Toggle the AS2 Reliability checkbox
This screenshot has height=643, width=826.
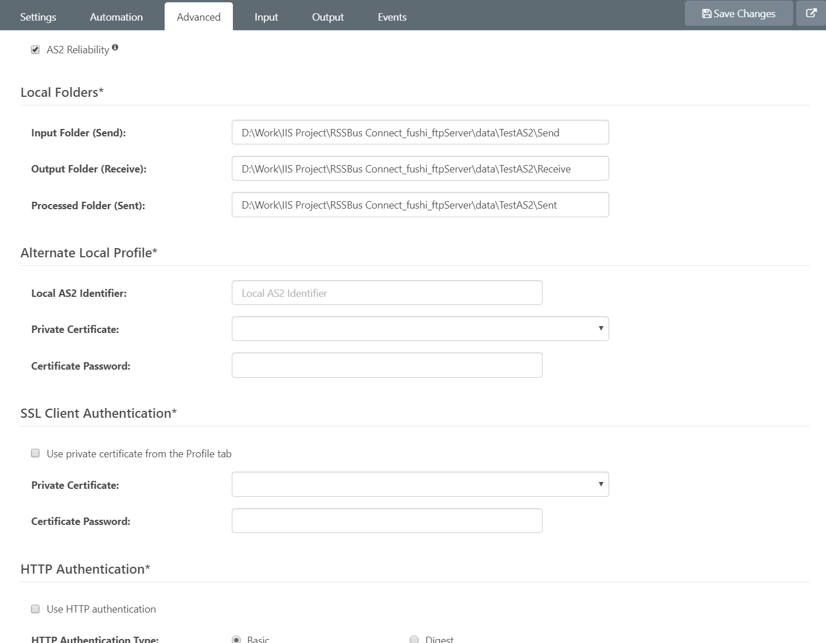36,50
